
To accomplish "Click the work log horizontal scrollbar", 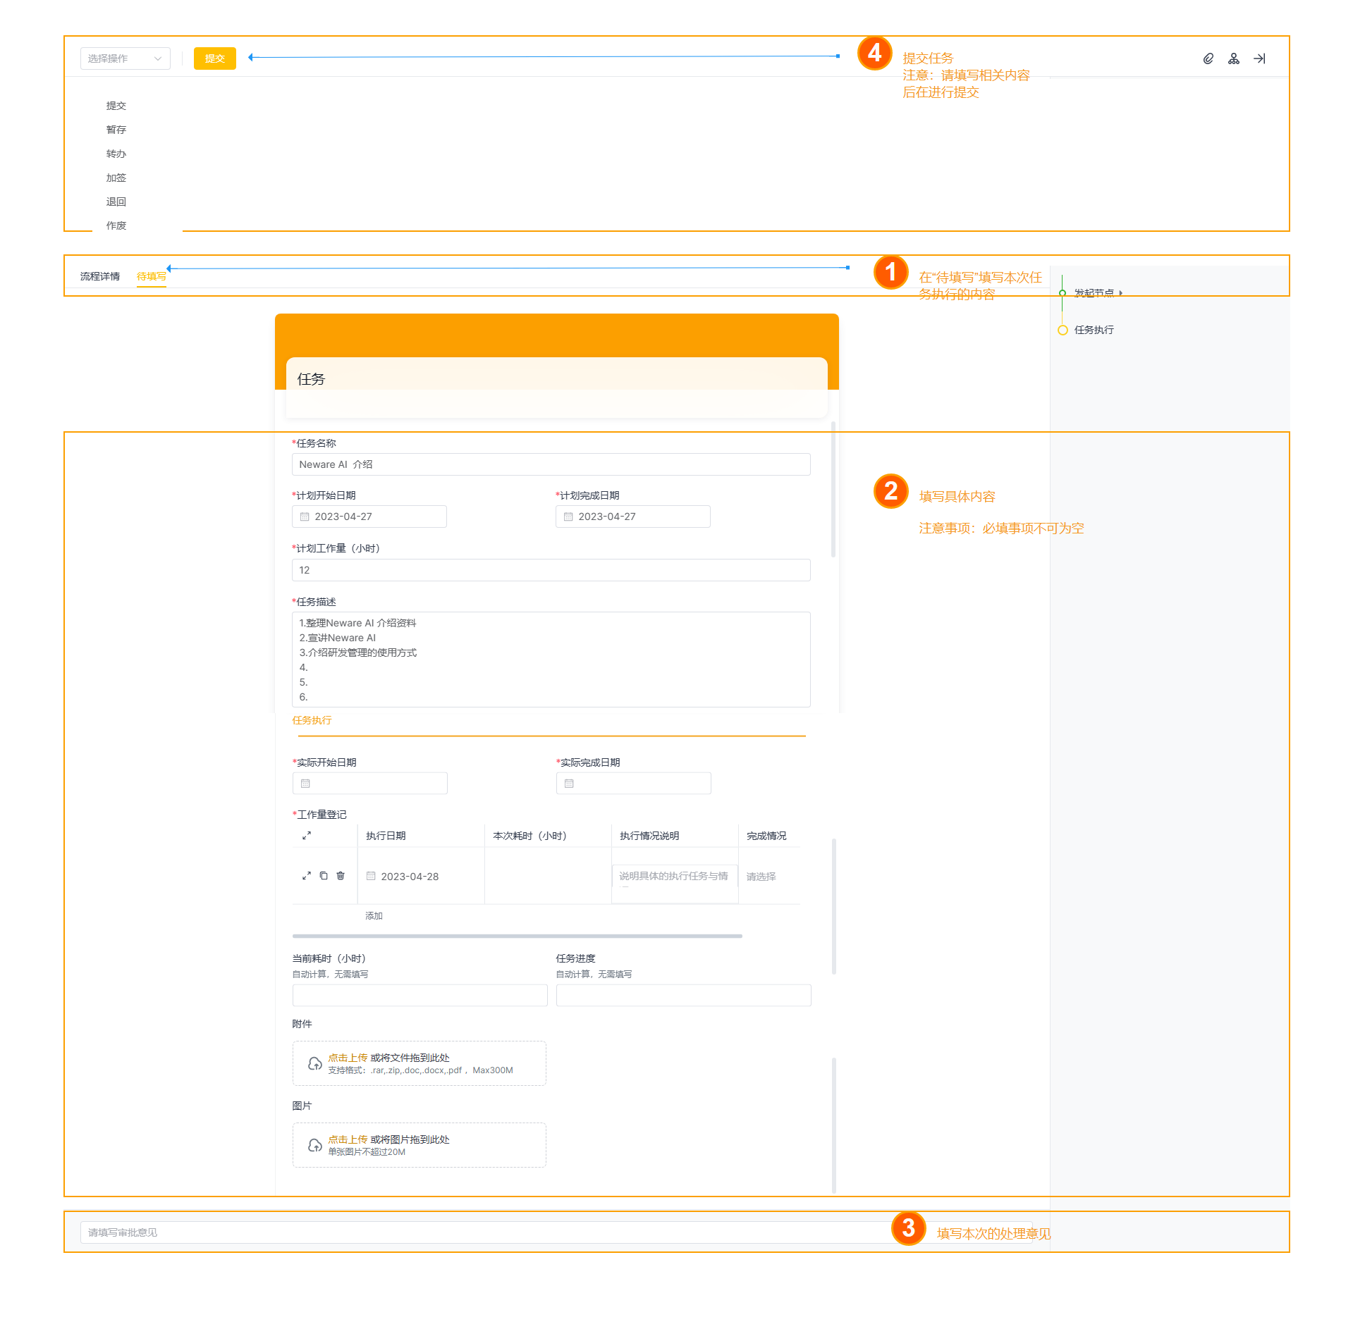I will 518,936.
